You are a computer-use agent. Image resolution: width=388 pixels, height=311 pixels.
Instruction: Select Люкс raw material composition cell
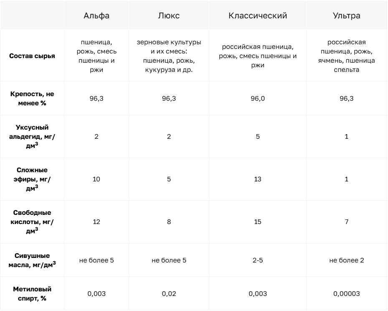pos(169,56)
